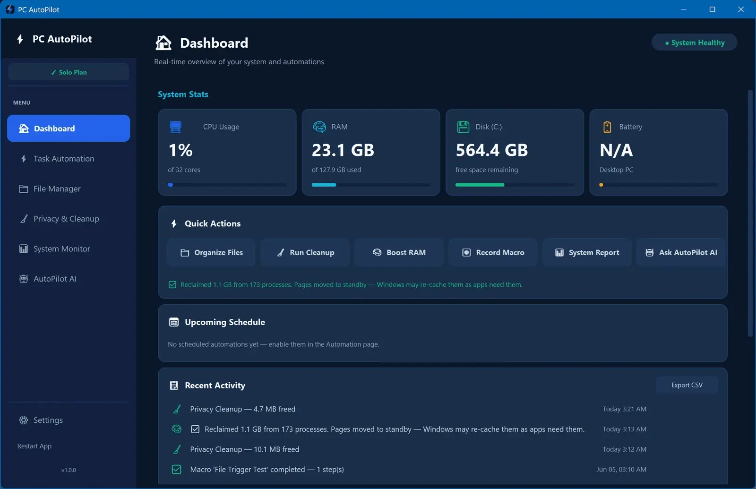Screen dimensions: 756x489
Task: Export recent activity as CSV
Action: pos(687,385)
